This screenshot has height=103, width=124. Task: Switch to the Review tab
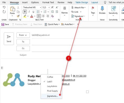(61, 2)
